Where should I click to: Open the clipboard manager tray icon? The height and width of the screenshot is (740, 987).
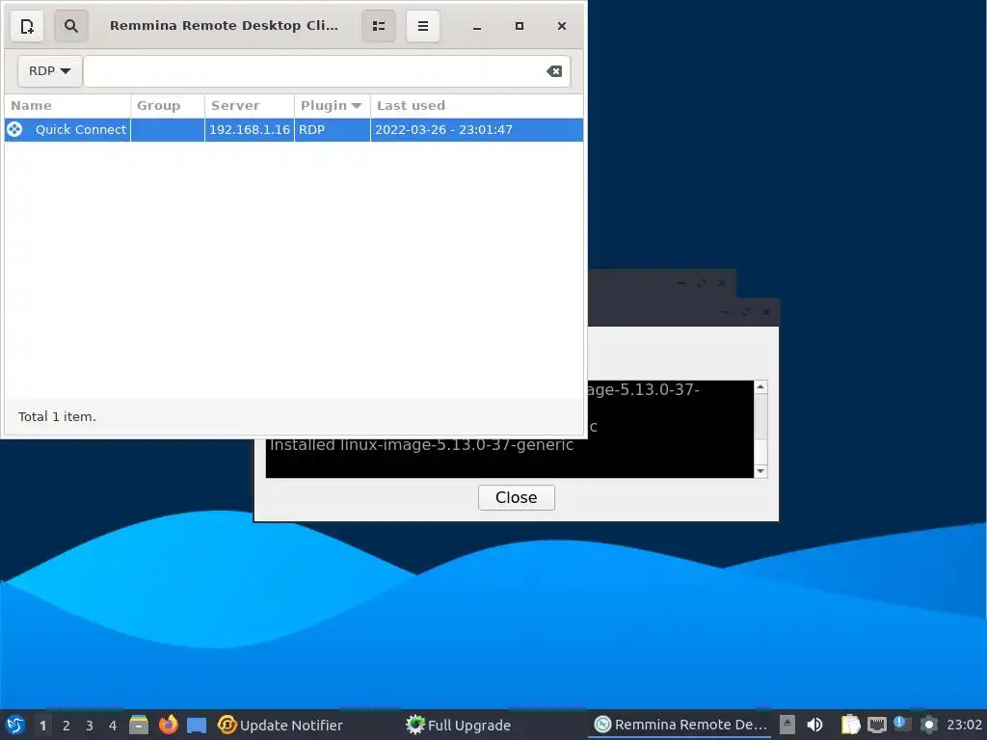(x=850, y=725)
